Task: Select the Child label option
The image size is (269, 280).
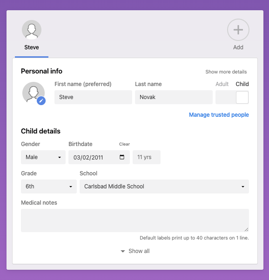Action: pyautogui.click(x=242, y=84)
